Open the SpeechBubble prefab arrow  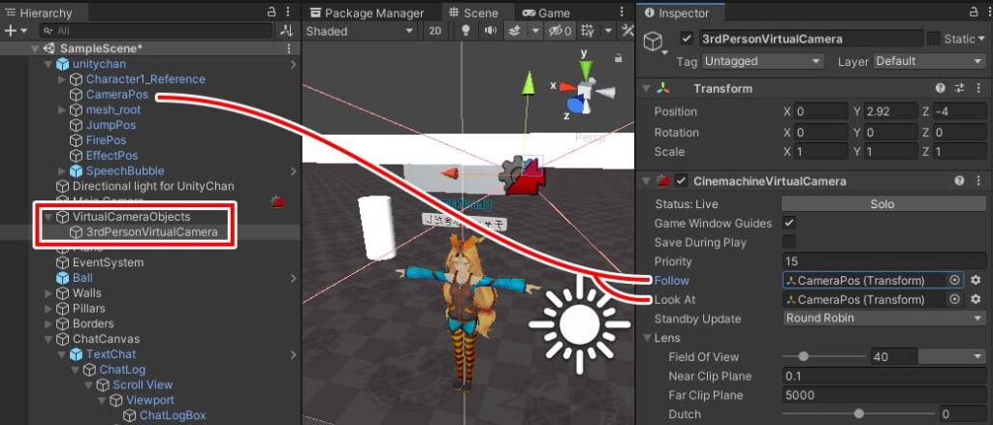pyautogui.click(x=293, y=171)
